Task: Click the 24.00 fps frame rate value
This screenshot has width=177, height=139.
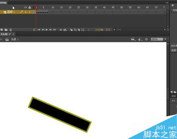Action: tap(99, 30)
